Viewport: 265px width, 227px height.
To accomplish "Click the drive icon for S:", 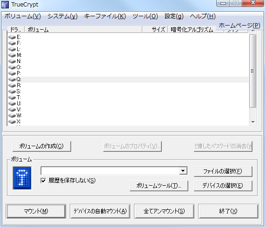I will pyautogui.click(x=12, y=91).
